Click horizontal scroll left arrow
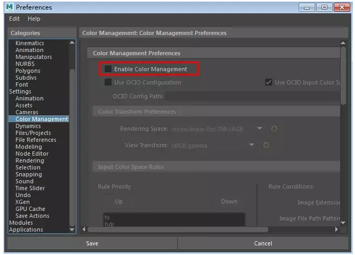This screenshot has height=255, width=355. 84,229
